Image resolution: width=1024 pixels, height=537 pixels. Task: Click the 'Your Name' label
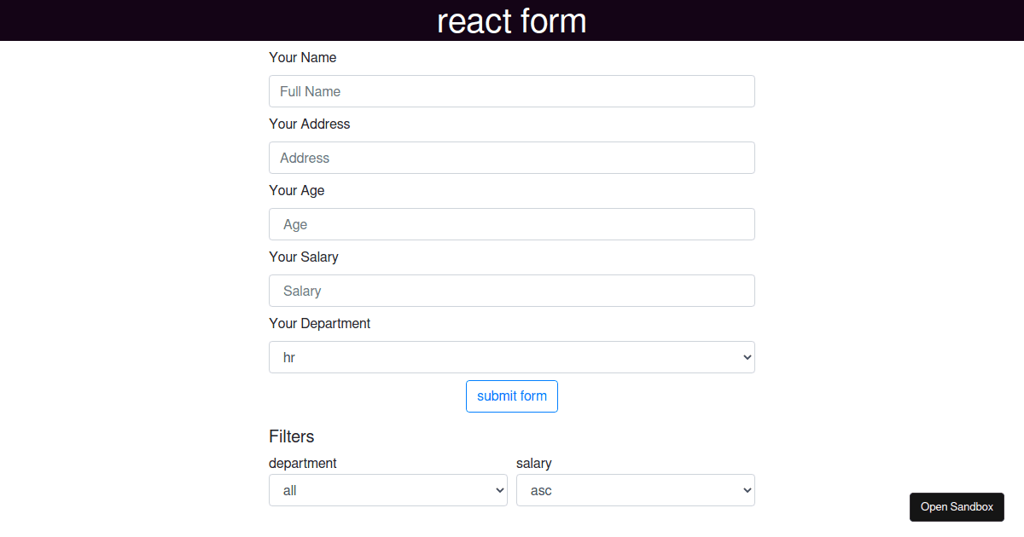click(303, 57)
